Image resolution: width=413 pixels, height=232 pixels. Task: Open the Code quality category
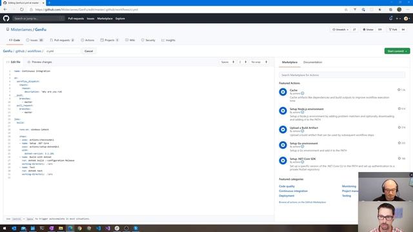tap(287, 186)
